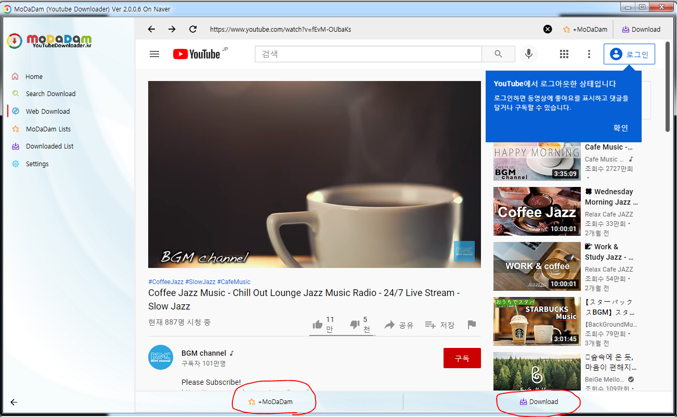677x417 pixels.
Task: Open the YouTube apps grid
Action: pyautogui.click(x=564, y=54)
